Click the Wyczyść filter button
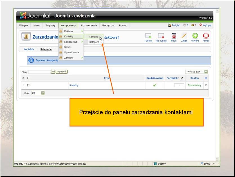Screen dimensions: 235x177 62,72
